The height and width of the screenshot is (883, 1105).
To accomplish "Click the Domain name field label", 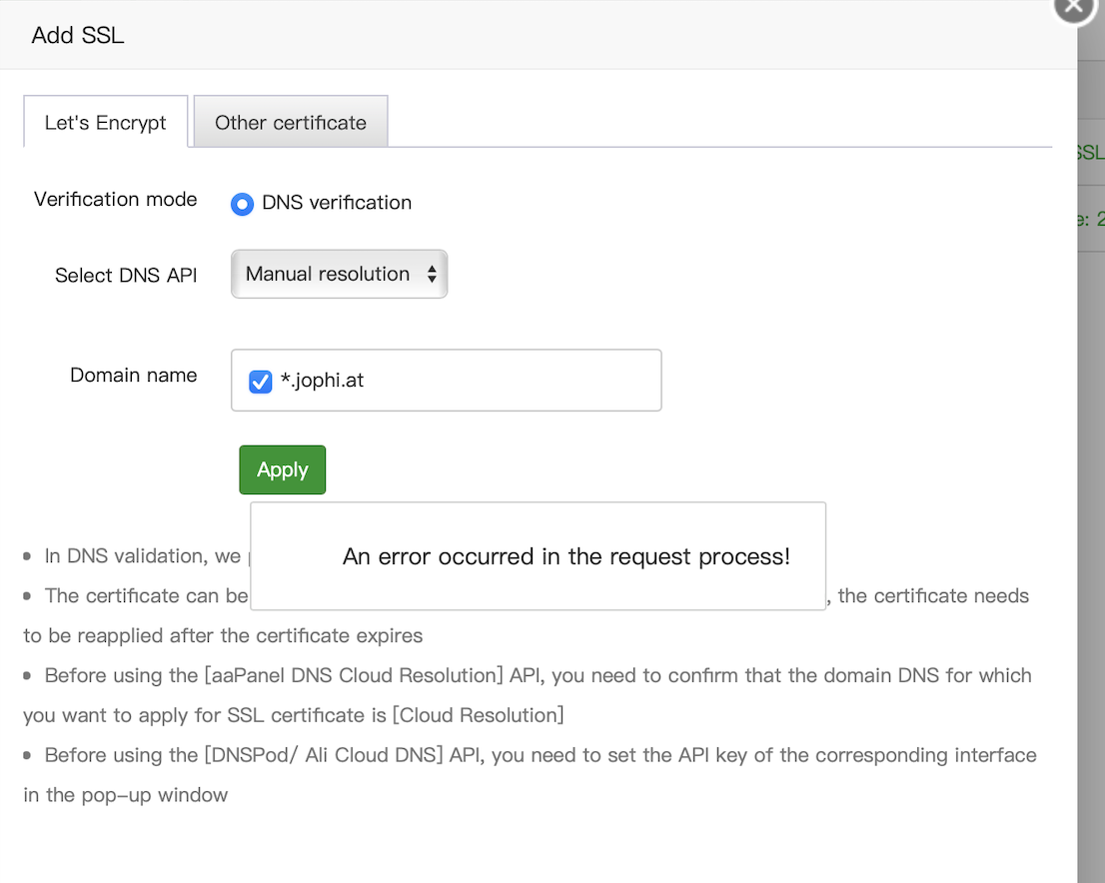I will point(134,376).
